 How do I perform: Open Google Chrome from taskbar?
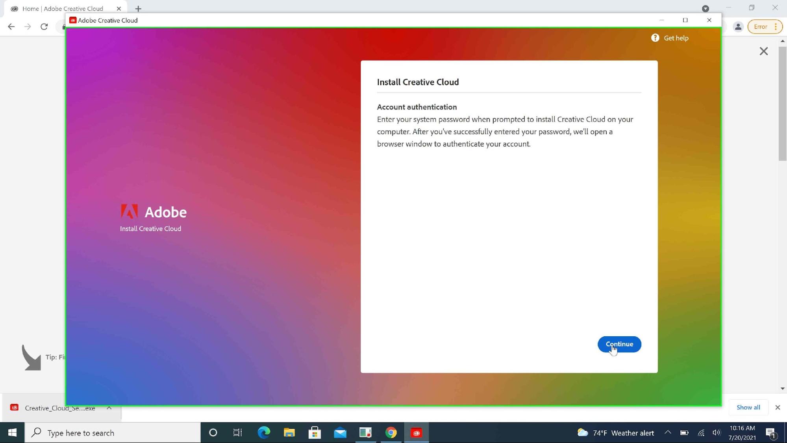(x=391, y=433)
